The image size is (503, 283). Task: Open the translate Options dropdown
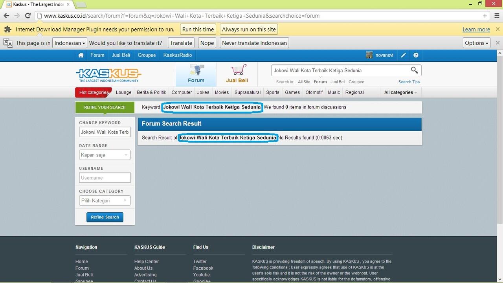point(477,43)
